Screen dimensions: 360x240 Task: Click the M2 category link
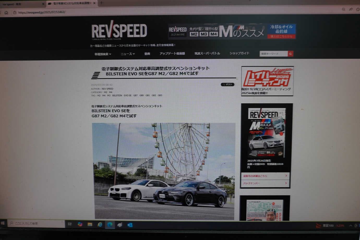[x=106, y=92]
